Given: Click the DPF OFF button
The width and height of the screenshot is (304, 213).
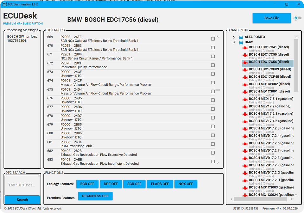Looking at the screenshot, I should [111, 184].
